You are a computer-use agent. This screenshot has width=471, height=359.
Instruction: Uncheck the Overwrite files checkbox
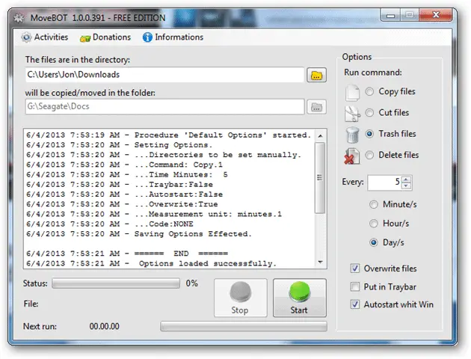click(355, 269)
